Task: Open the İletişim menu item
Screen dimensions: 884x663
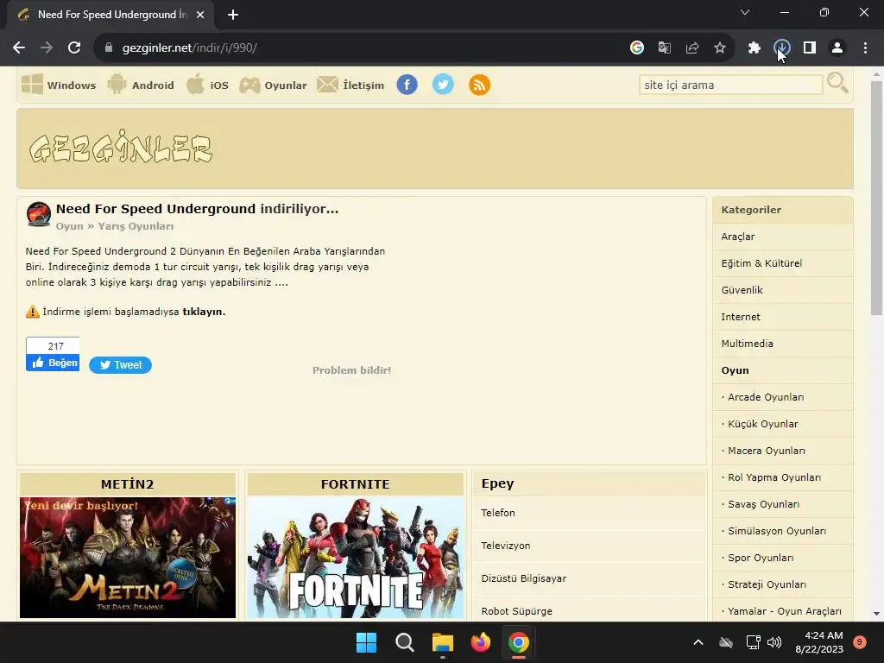Action: point(350,85)
